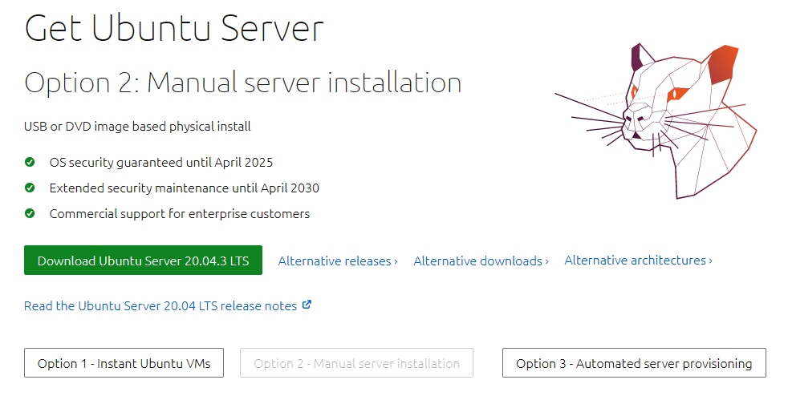Switch to Option 1 - Instant Ubuntu VMs

[x=124, y=363]
